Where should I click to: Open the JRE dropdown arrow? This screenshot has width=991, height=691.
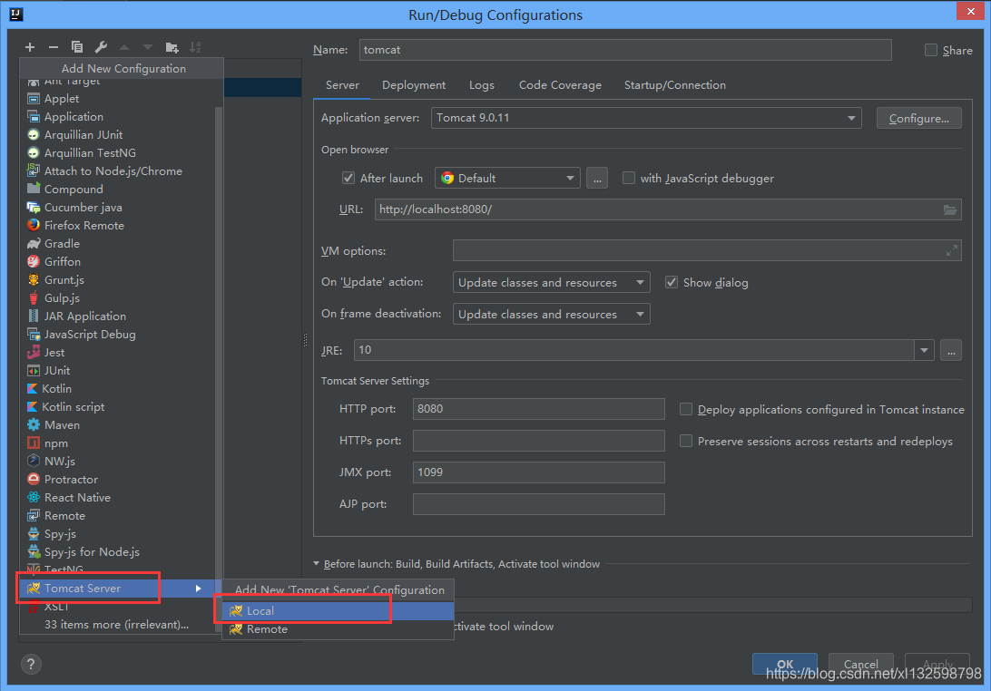coord(924,350)
